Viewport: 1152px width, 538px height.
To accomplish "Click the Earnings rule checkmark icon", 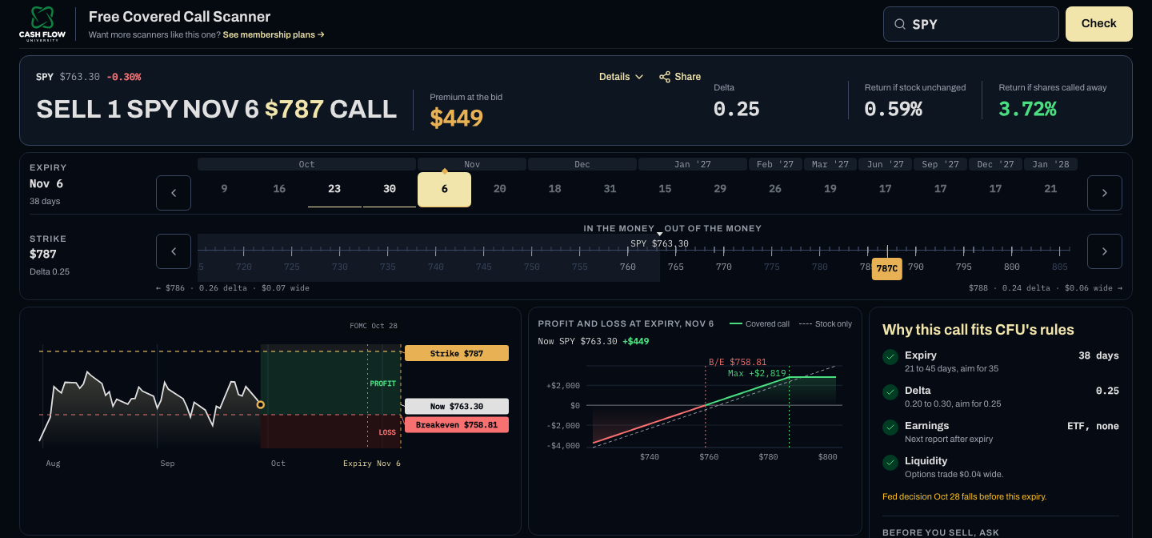I will tap(890, 428).
